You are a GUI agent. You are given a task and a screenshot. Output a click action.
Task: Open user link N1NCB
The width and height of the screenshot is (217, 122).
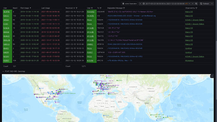6,28
